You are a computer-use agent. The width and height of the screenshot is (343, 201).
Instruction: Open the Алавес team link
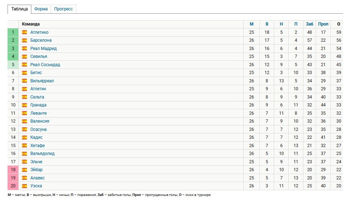pos(37,178)
